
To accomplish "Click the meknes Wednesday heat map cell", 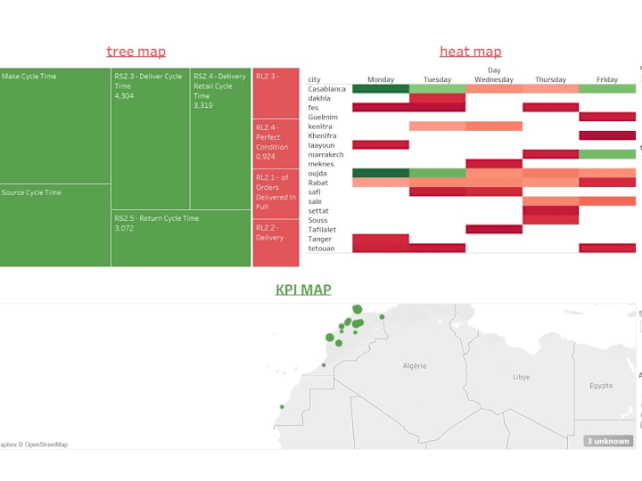I will 494,164.
